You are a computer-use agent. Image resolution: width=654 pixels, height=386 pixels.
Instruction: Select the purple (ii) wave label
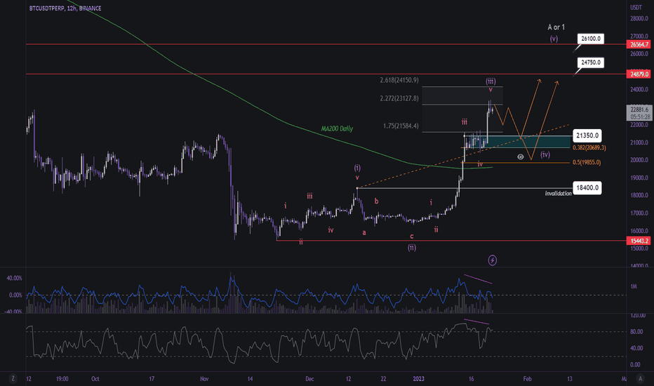click(x=412, y=248)
